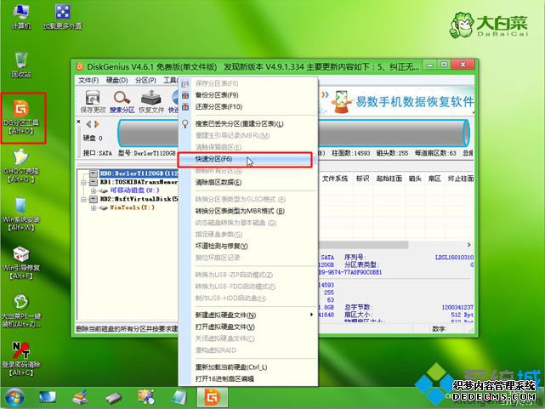
Task: Choose 快速分区(F6) menu entry
Action: click(x=248, y=159)
